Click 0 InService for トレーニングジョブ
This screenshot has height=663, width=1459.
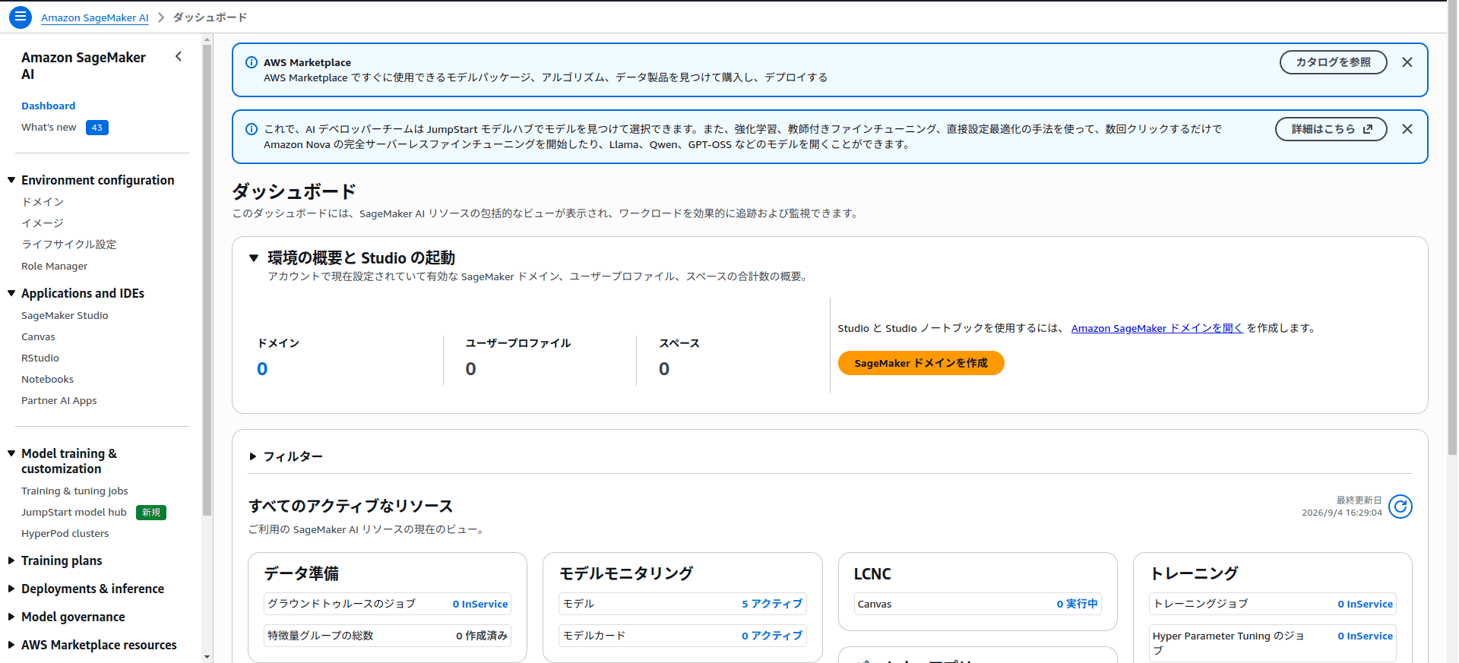pos(1366,605)
